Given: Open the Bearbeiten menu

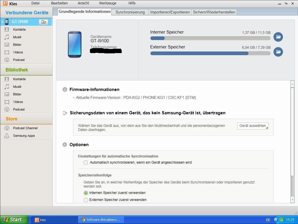Looking at the screenshot, I should 59,3.
